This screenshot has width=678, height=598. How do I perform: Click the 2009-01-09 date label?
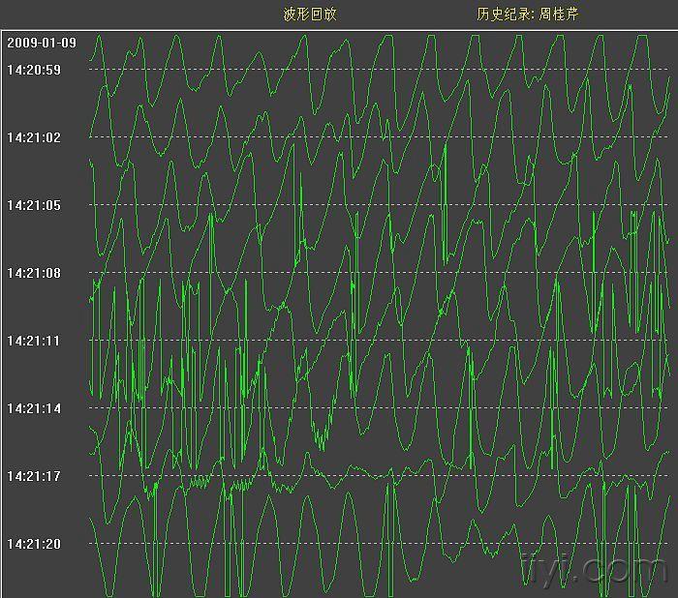pos(42,43)
